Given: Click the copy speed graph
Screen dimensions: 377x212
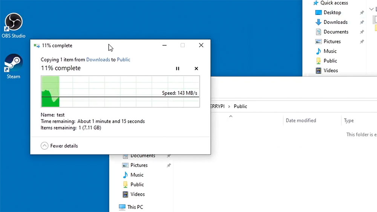Looking at the screenshot, I should pos(120,92).
